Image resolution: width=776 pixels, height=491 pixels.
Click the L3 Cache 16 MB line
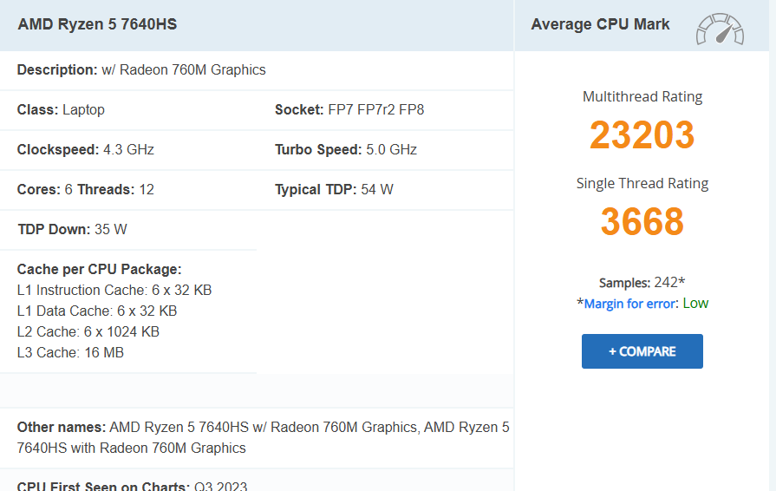click(x=70, y=352)
